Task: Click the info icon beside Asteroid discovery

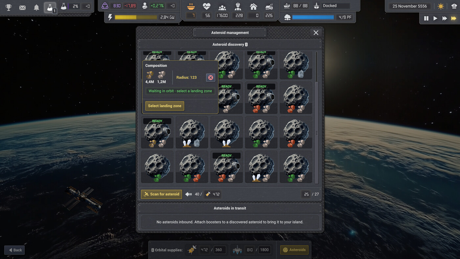Action: click(x=246, y=44)
